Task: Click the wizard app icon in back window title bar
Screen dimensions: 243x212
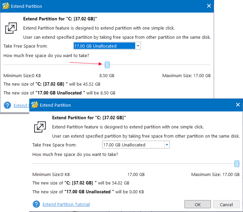Action: click(6, 6)
